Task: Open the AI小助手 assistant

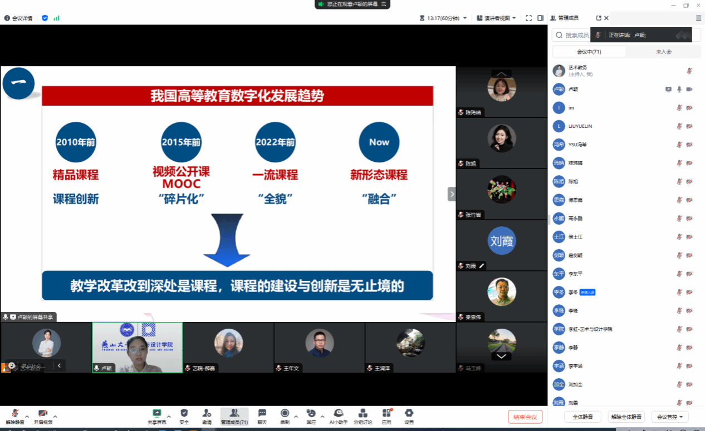Action: (338, 416)
